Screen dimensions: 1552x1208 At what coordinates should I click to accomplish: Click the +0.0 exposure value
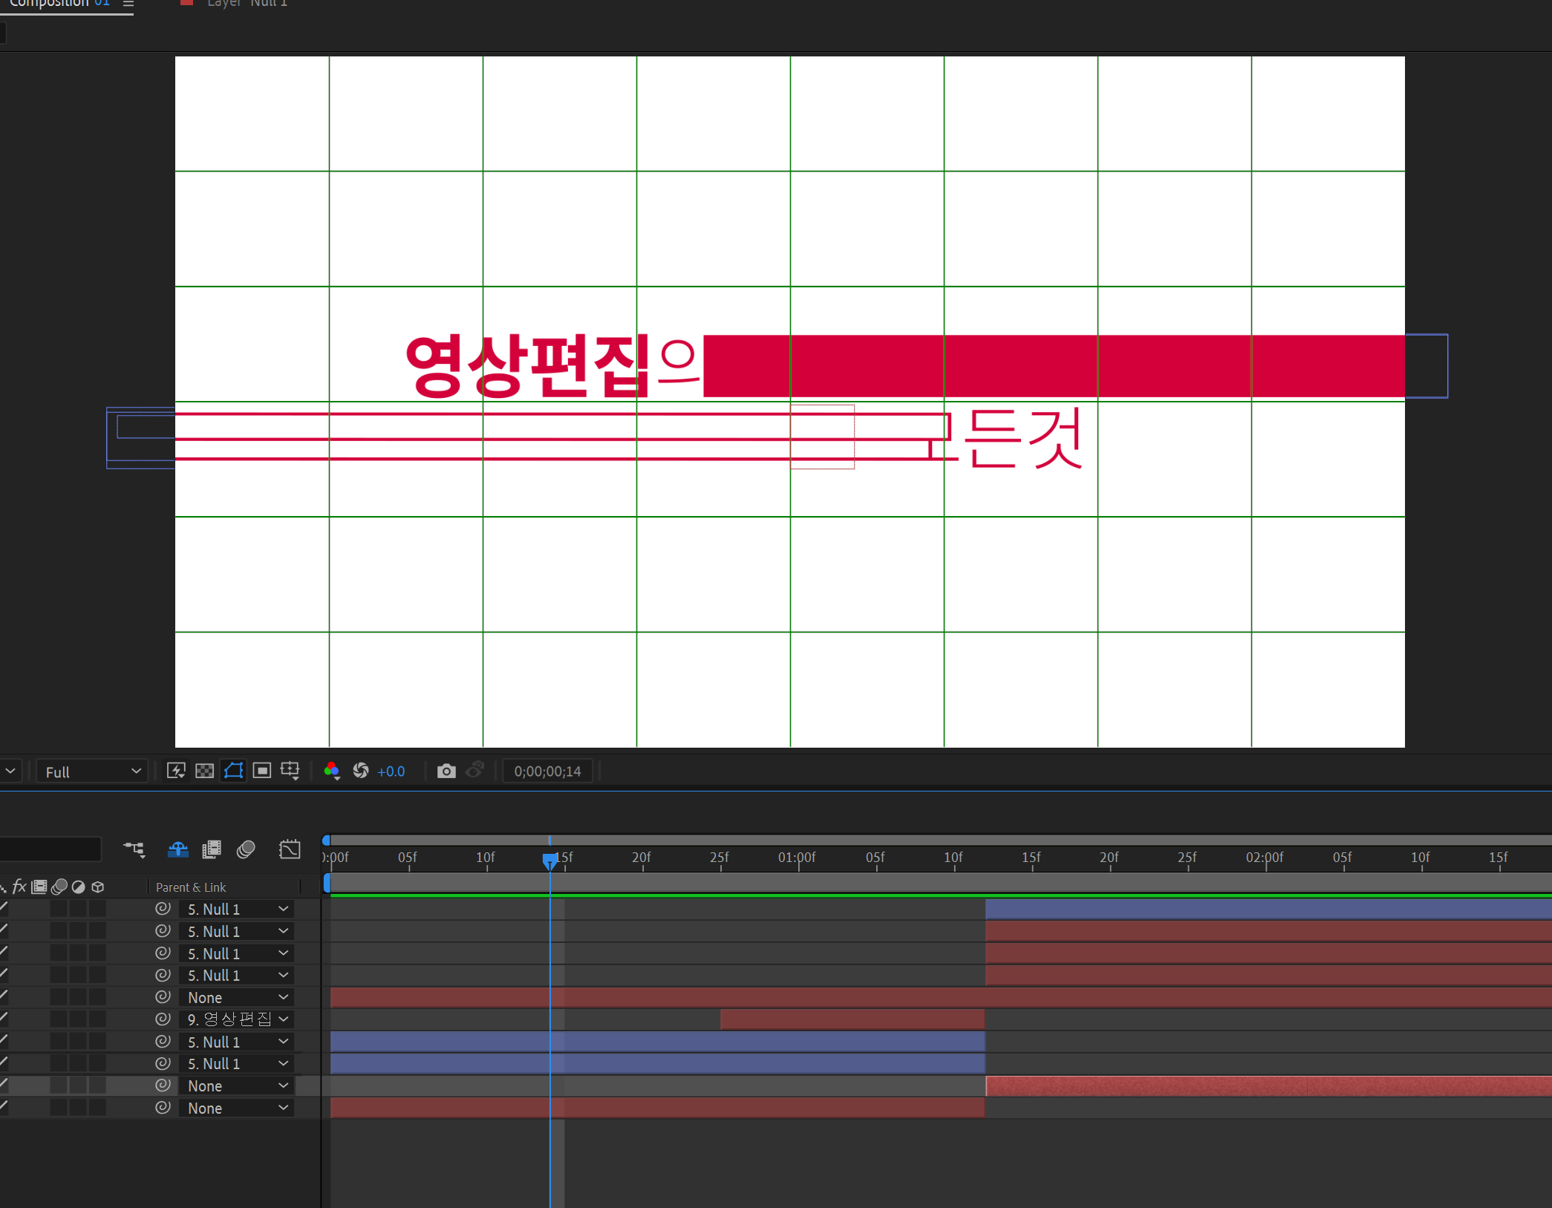(391, 771)
